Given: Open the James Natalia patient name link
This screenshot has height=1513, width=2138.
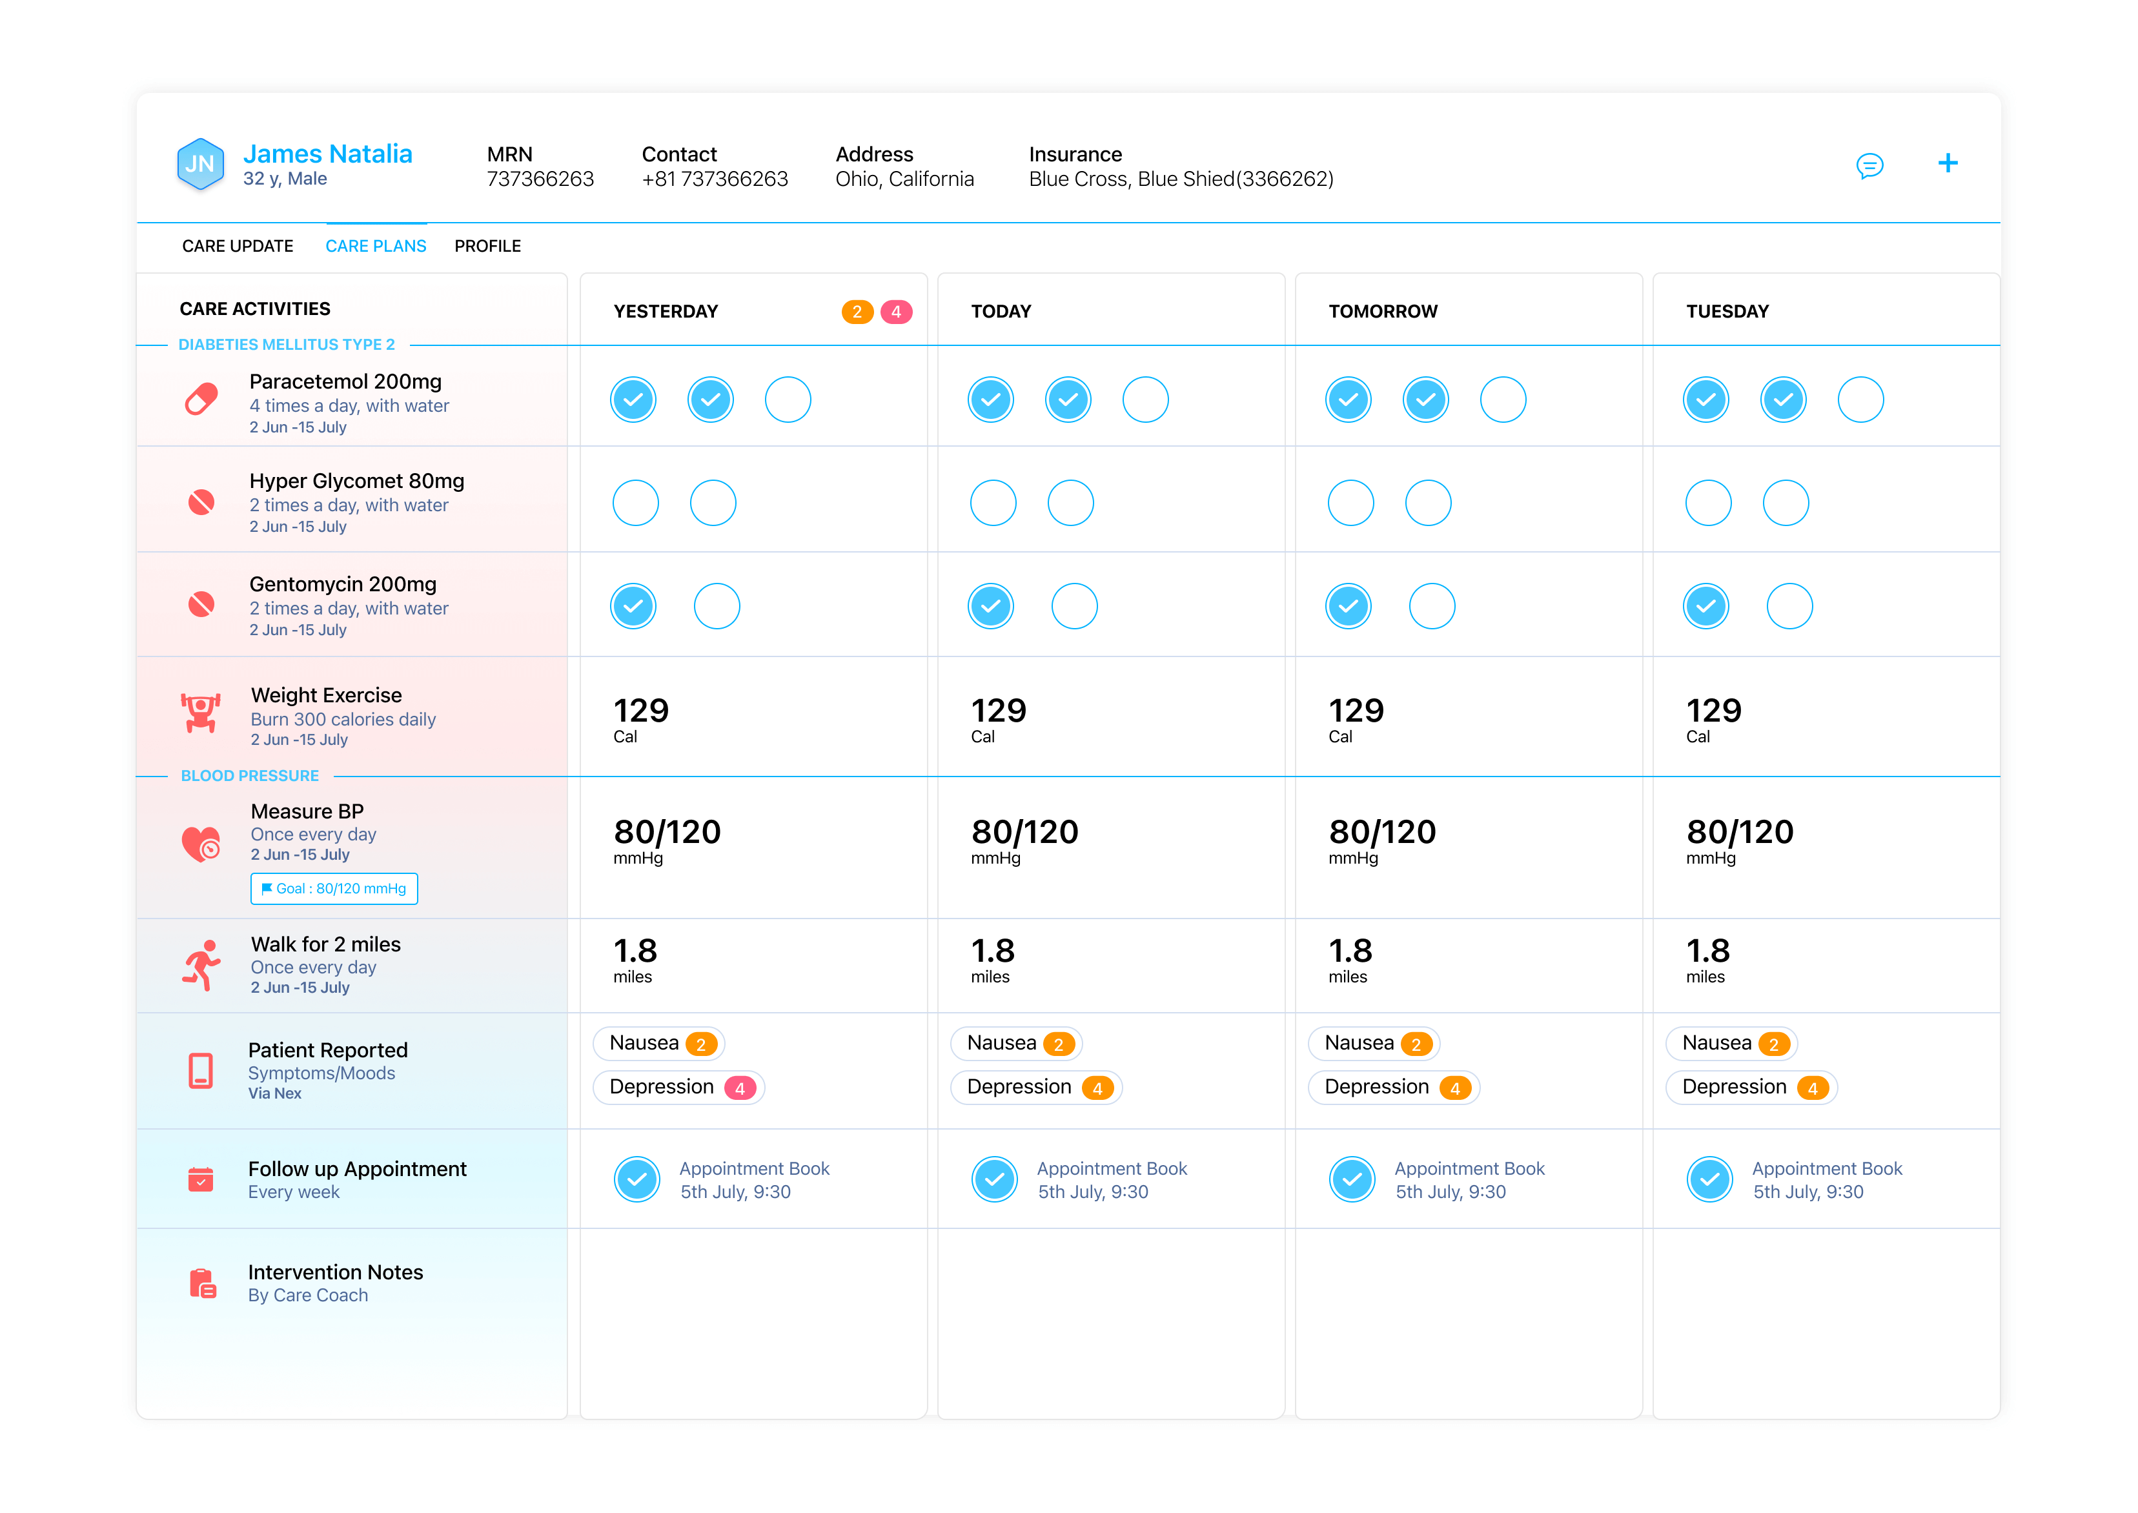Looking at the screenshot, I should point(328,154).
